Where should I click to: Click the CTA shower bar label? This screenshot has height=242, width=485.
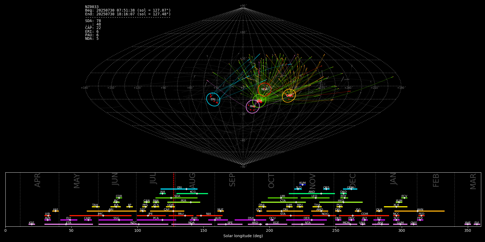tap(283, 201)
